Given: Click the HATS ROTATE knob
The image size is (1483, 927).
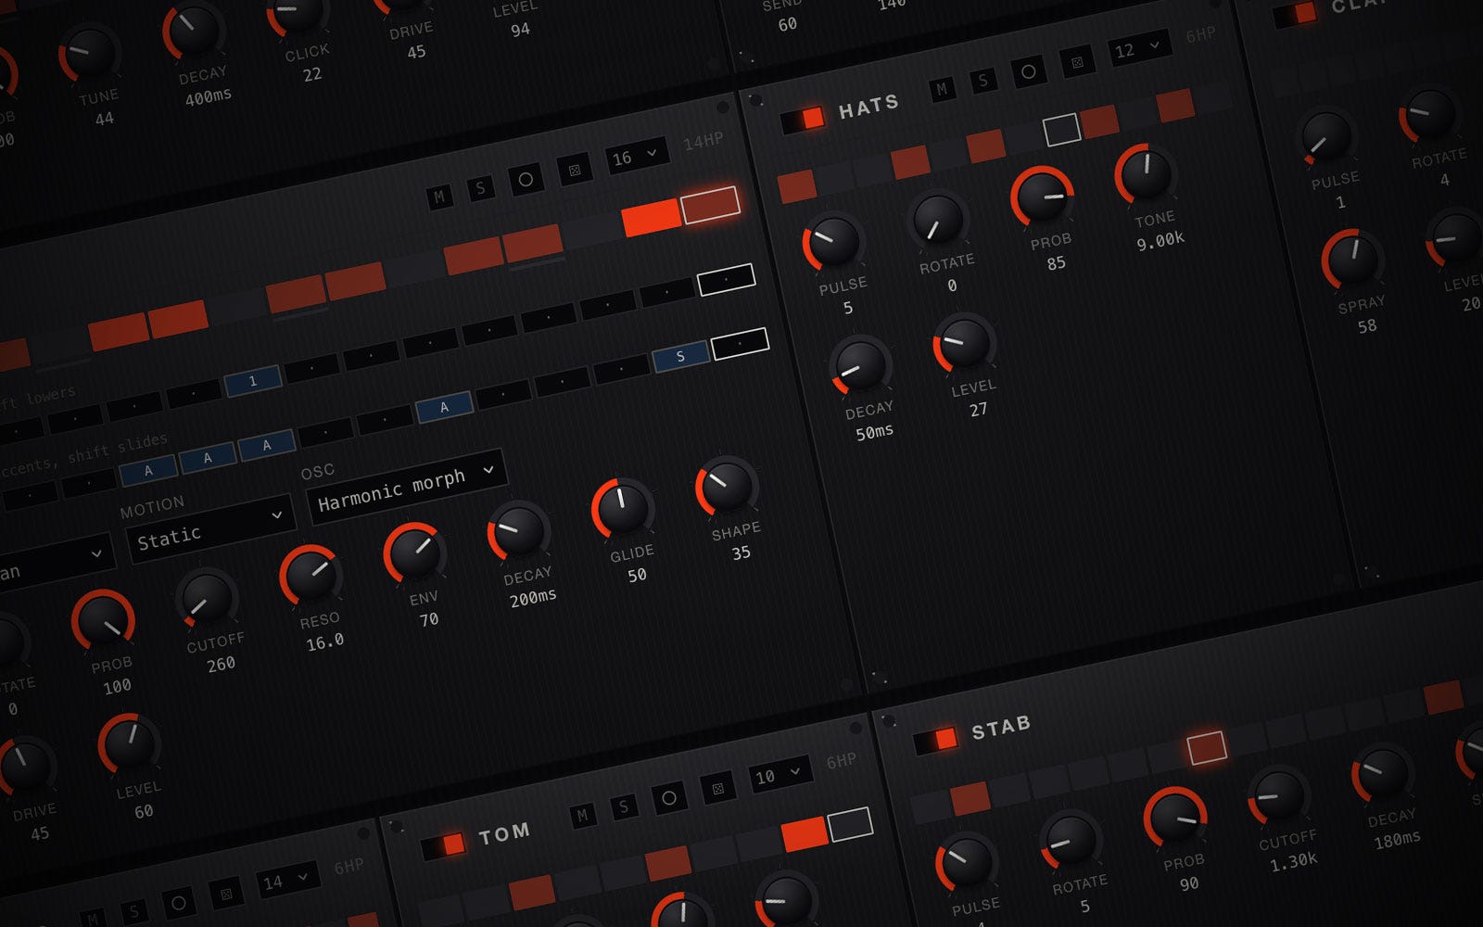Looking at the screenshot, I should tap(938, 221).
